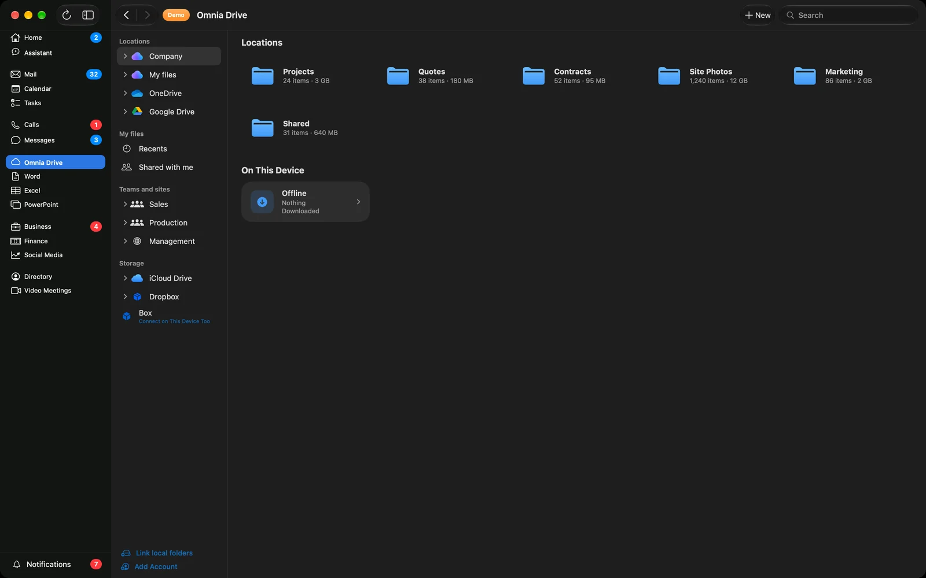The width and height of the screenshot is (926, 578).
Task: Click the Shared with me people icon
Action: (127, 167)
